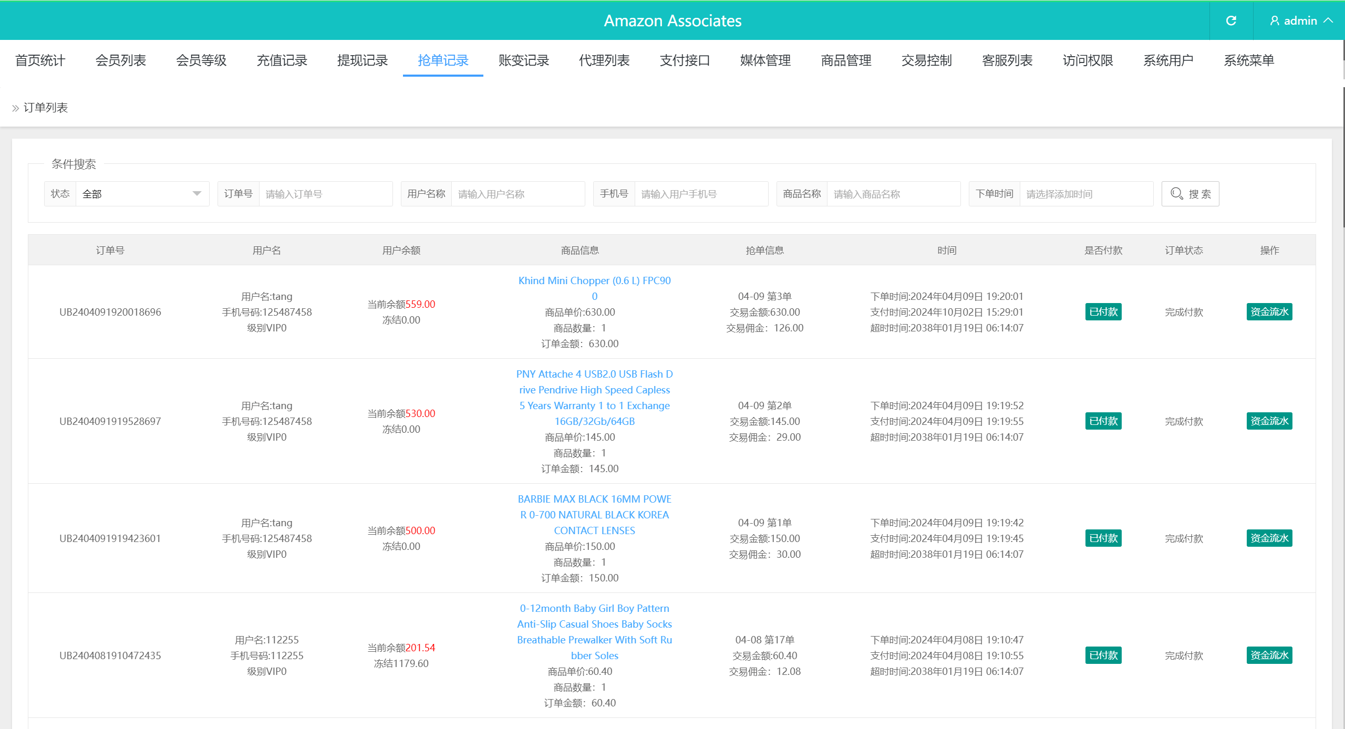Click order number UB2404091919423601
Viewport: 1345px width, 729px height.
[x=110, y=538]
